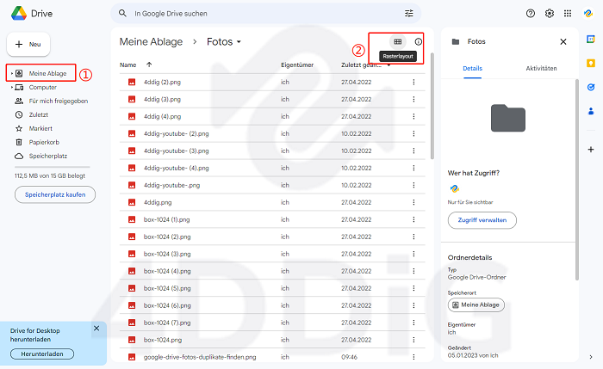603x369 pixels.
Task: Click the grid layout (Rasterlayout) icon
Action: 397,41
